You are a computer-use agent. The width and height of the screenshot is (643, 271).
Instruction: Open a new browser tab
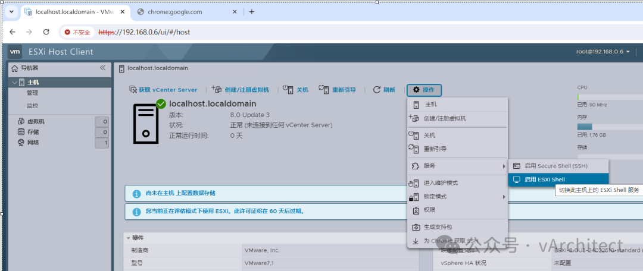[x=252, y=12]
